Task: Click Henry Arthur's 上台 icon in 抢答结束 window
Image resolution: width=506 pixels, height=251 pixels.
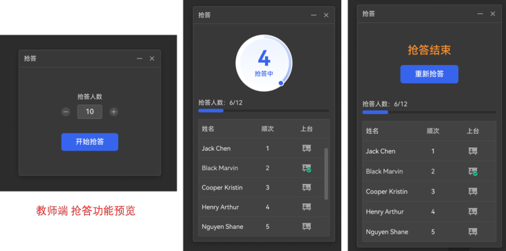Action: 473,212
